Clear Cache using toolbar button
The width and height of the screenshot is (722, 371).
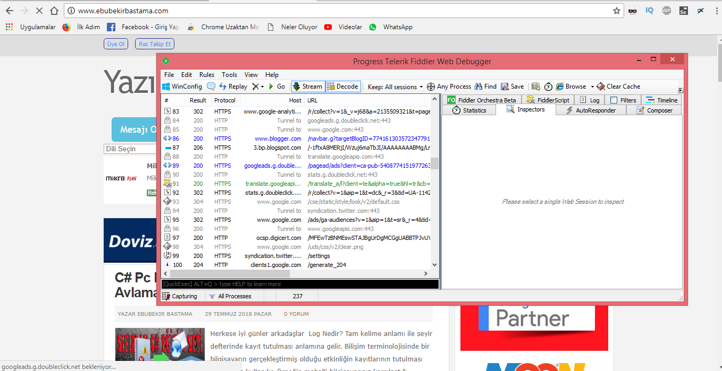tap(618, 87)
